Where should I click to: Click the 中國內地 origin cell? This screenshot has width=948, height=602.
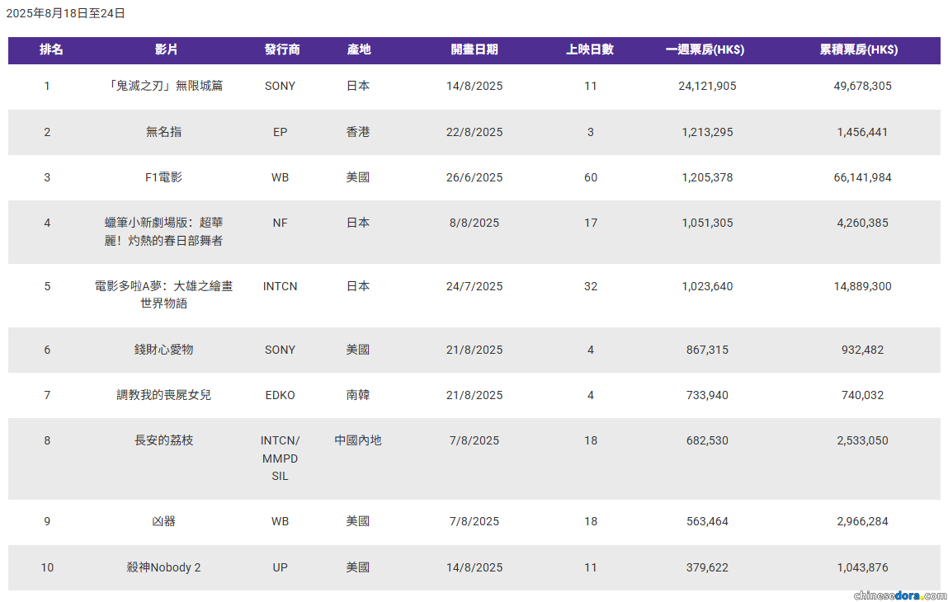(x=358, y=440)
